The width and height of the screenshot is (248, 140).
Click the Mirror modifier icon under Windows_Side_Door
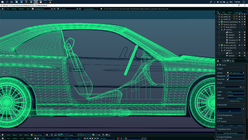click(227, 32)
